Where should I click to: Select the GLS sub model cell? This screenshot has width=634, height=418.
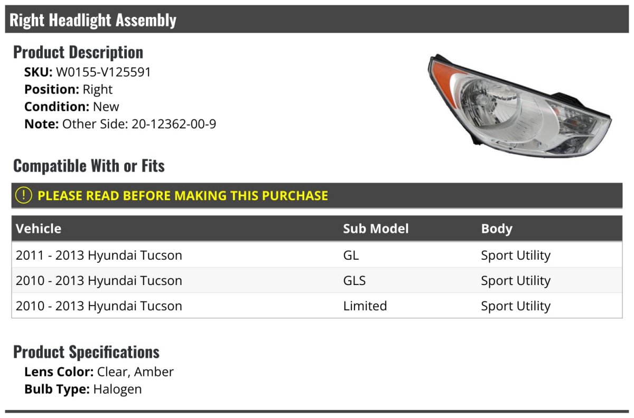coord(354,280)
